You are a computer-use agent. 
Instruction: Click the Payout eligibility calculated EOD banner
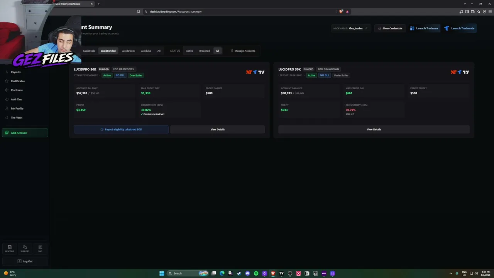(121, 129)
